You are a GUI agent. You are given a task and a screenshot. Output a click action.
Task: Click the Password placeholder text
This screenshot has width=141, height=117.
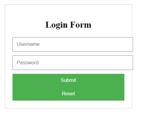click(x=28, y=63)
